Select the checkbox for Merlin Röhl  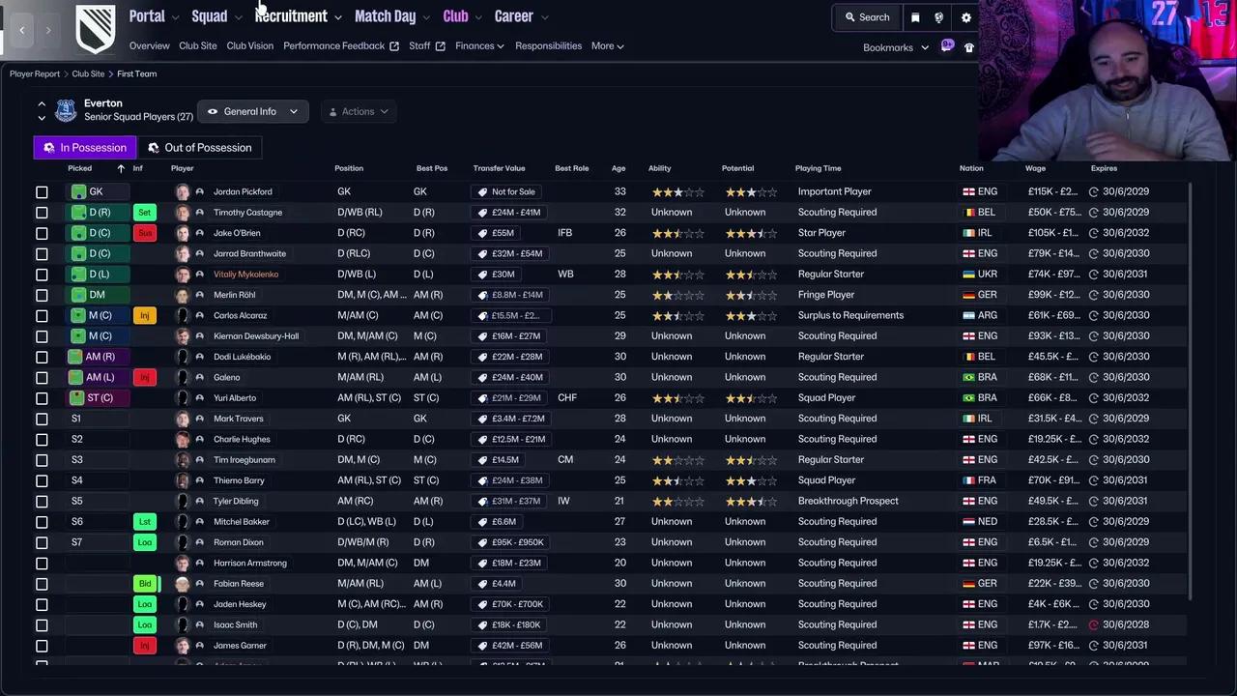coord(42,295)
